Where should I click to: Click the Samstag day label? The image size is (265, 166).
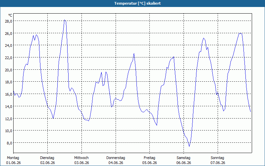click(184, 158)
